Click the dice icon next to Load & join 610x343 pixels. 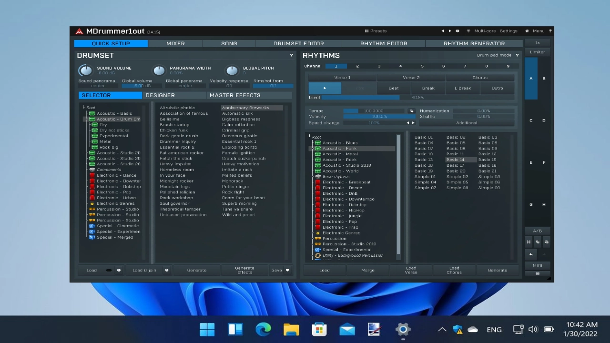coord(166,270)
